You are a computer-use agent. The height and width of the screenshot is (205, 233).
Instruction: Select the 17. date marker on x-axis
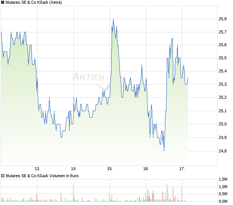[x=182, y=169]
